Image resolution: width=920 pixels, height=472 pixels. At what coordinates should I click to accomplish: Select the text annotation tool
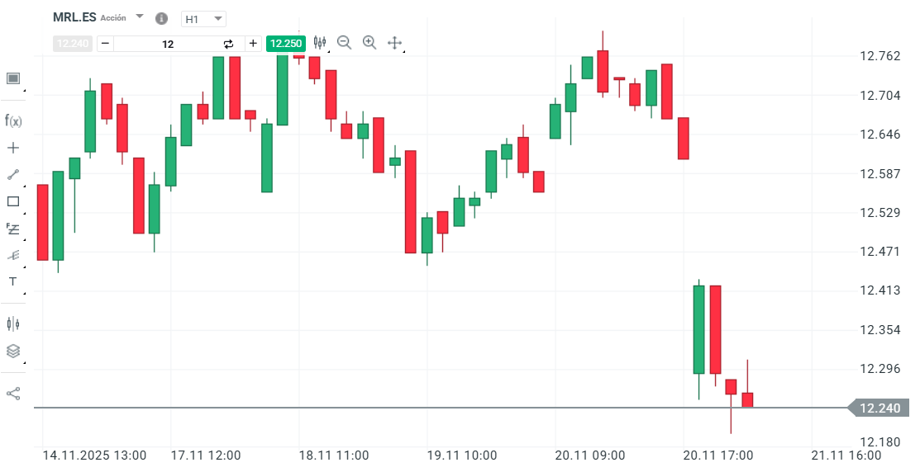pos(13,281)
